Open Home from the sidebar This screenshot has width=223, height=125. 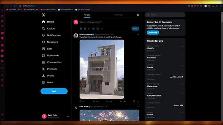point(48,22)
